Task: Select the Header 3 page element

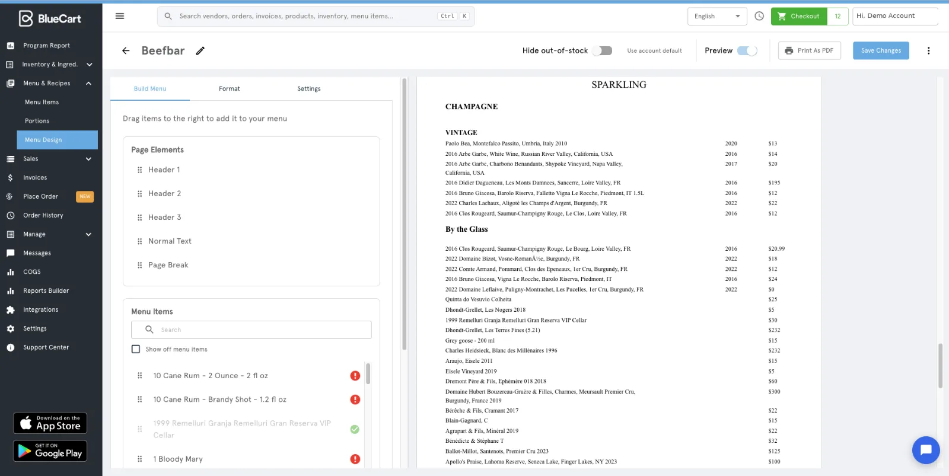Action: pyautogui.click(x=164, y=218)
